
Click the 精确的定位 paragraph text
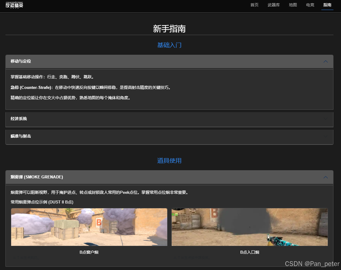[x=71, y=98]
